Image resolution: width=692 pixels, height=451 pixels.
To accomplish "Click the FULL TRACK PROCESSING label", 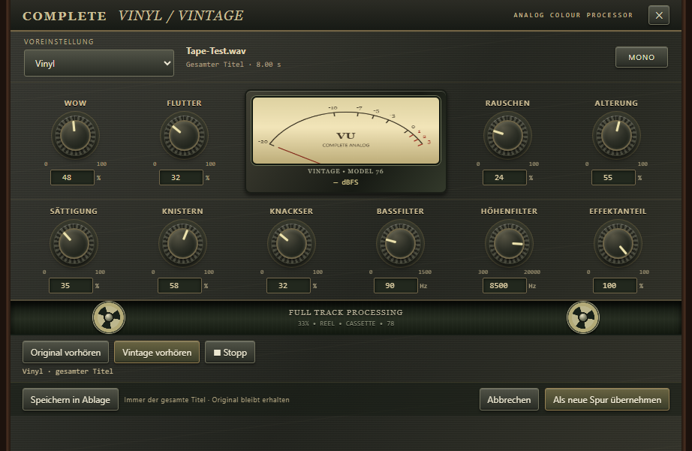I will pos(345,312).
